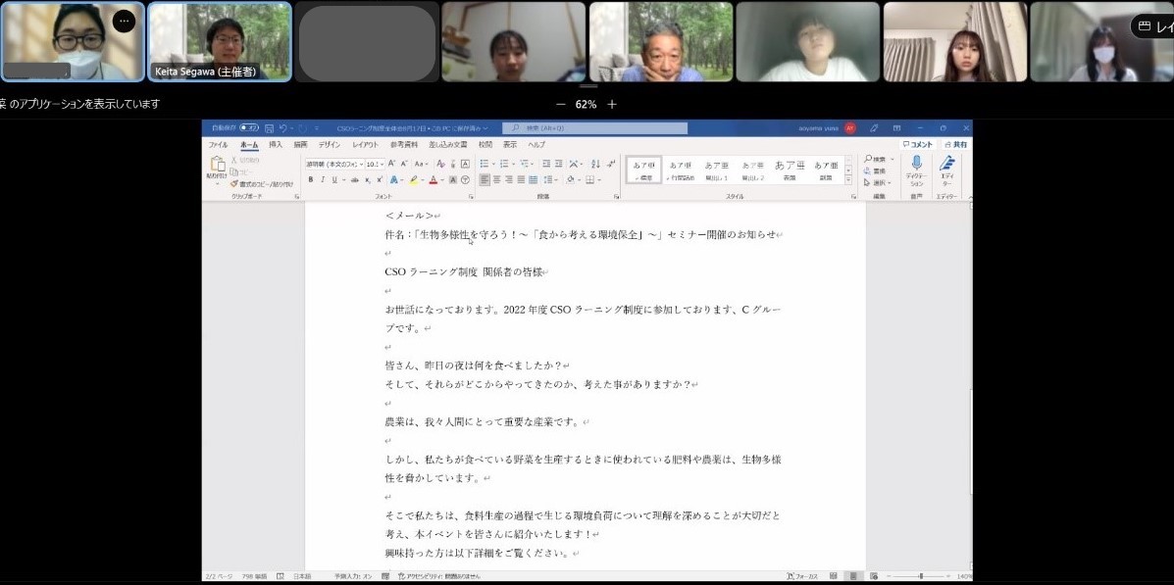Increase paragraph indent
1174x585 pixels.
pyautogui.click(x=558, y=163)
